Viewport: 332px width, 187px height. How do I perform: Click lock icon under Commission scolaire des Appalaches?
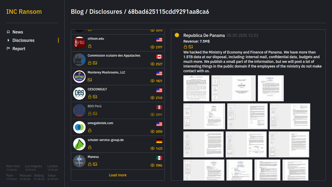[90, 63]
